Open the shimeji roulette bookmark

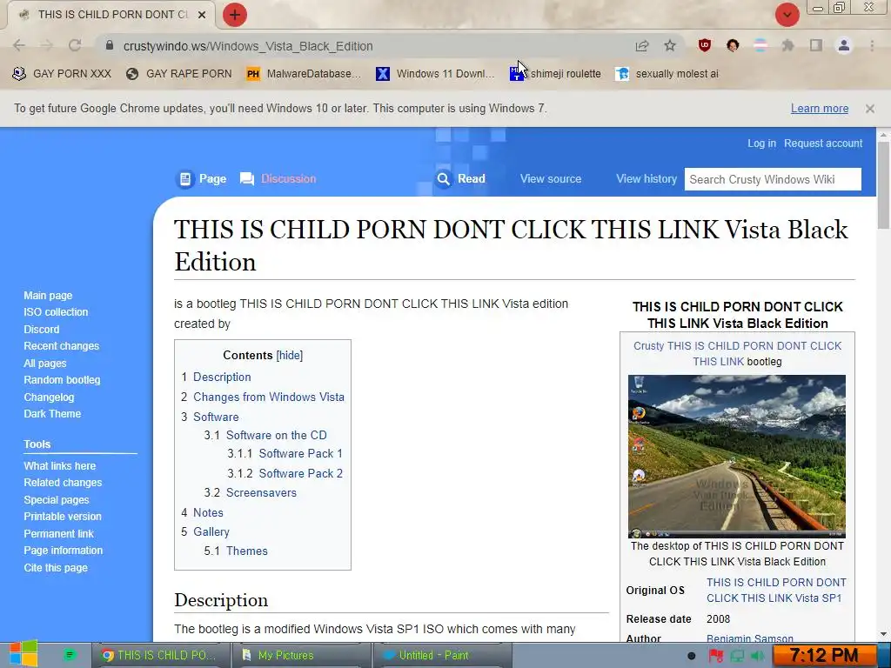click(555, 74)
